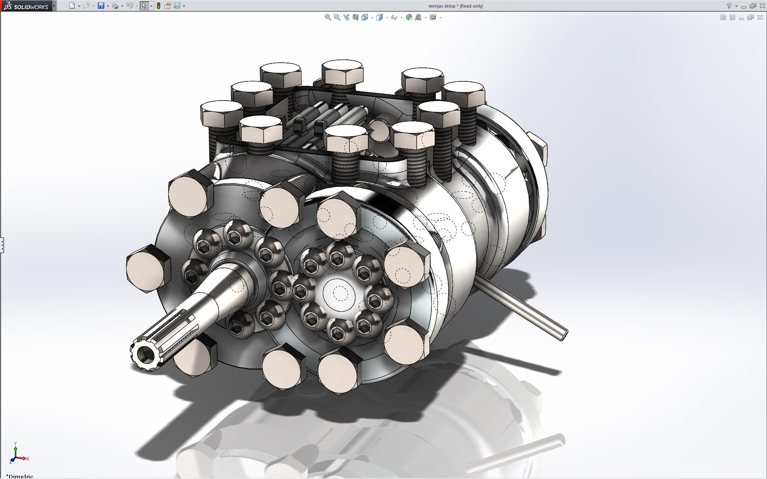Open File Properties icon
767x479 pixels.
168,6
